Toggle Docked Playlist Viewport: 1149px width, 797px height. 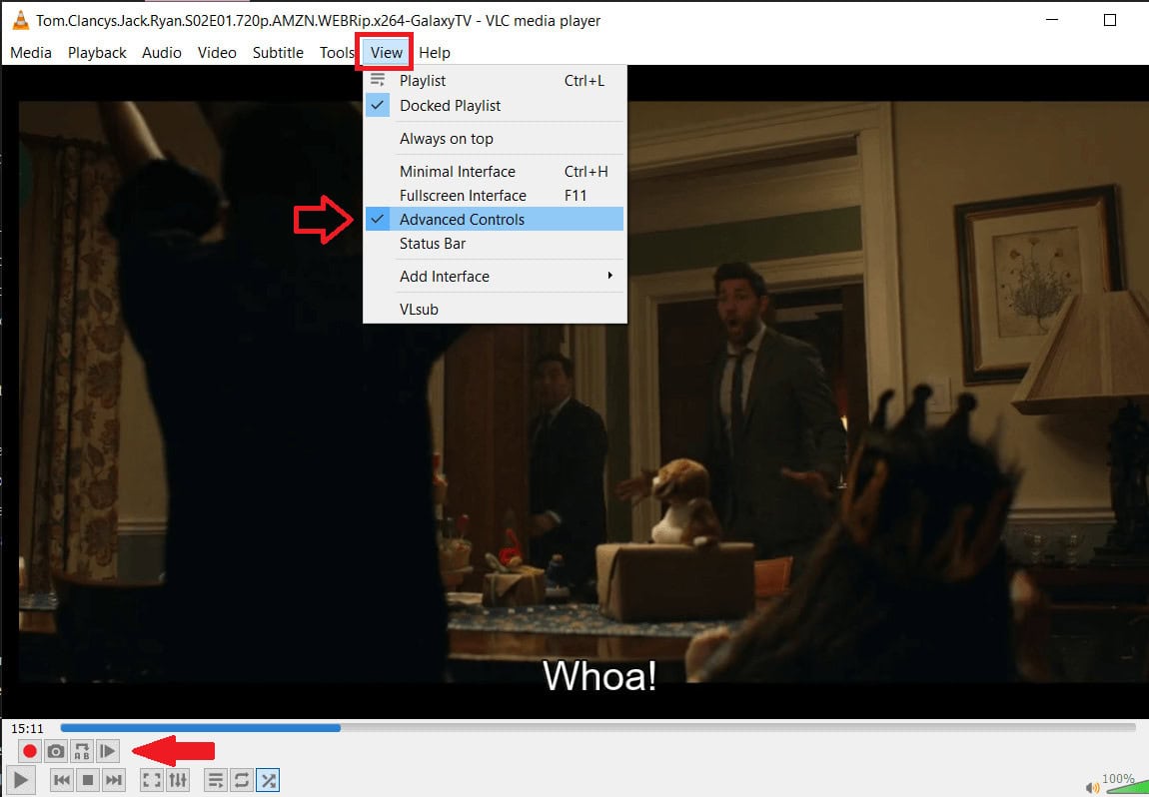(x=450, y=105)
